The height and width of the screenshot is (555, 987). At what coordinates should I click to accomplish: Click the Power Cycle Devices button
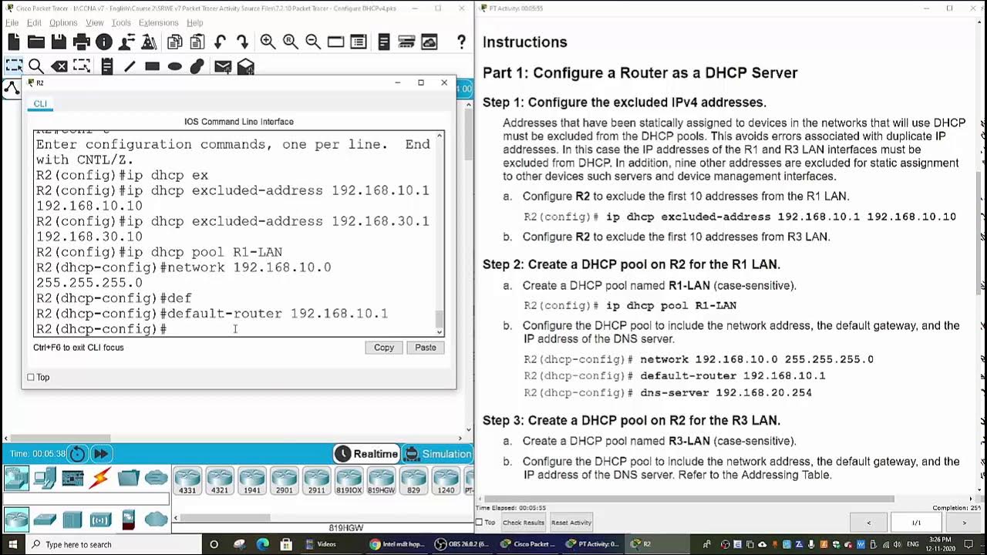pos(78,454)
